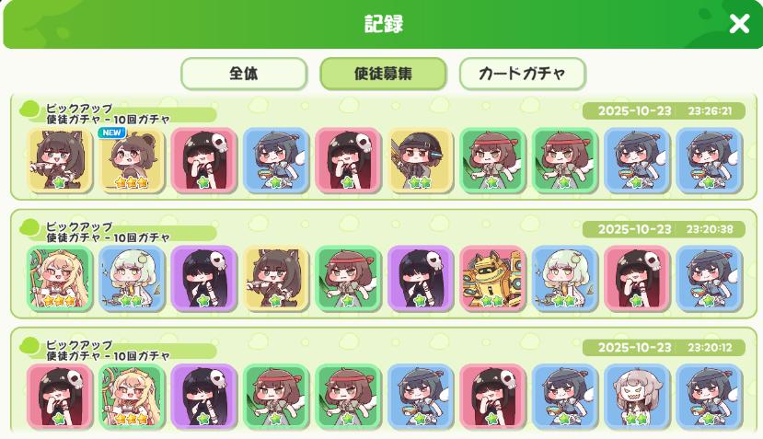Click the NEW bear-eared character icon
Image resolution: width=763 pixels, height=439 pixels.
[x=132, y=160]
